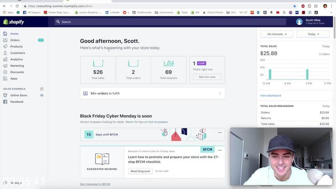Image resolution: width=336 pixels, height=189 pixels.
Task: Open options menu on BFCM countdown card
Action: tap(220, 132)
